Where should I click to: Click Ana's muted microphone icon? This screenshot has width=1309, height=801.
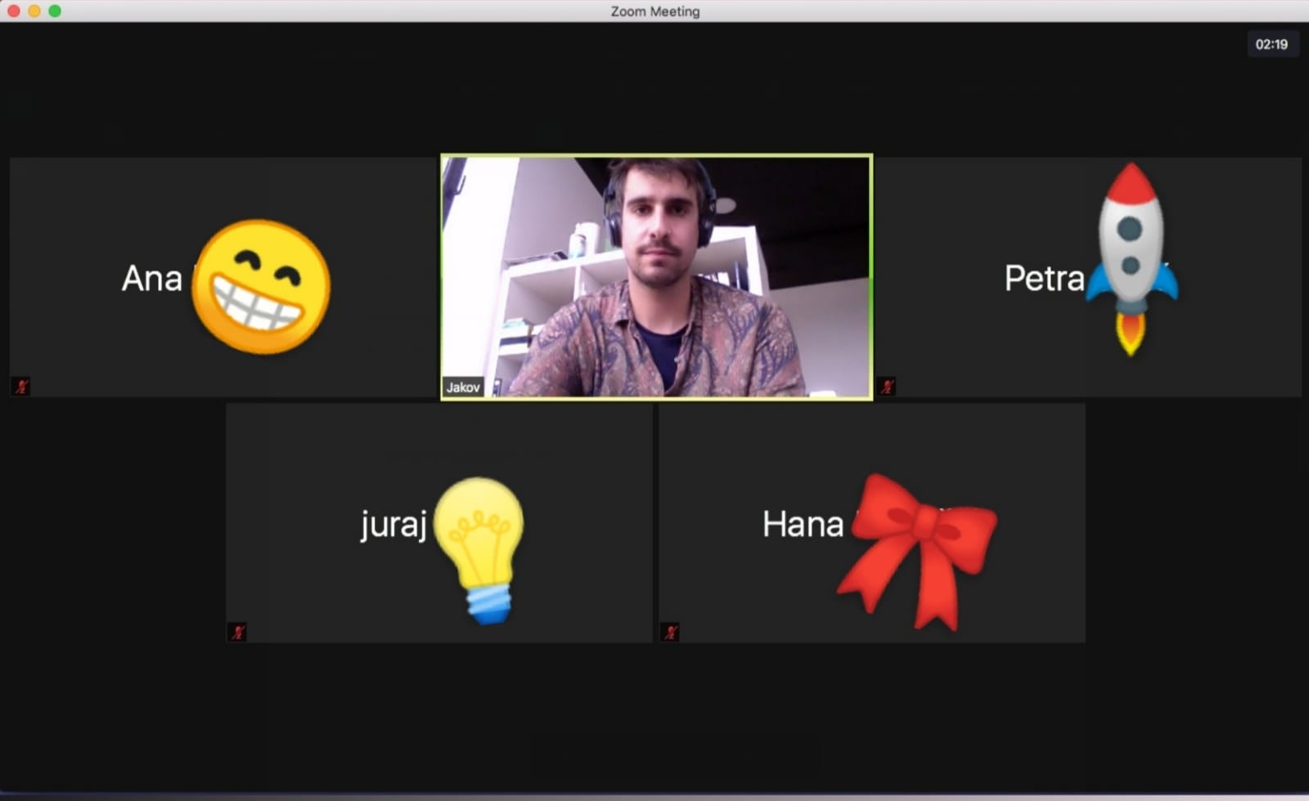[22, 386]
